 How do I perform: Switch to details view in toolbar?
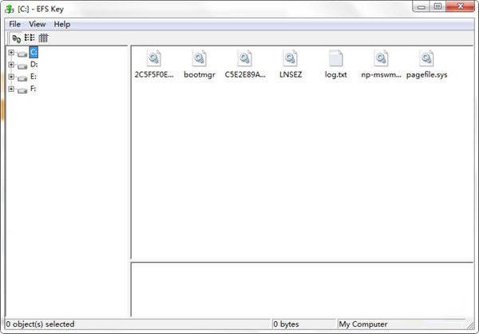point(43,38)
